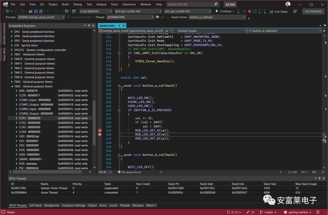
Task: Close the RTOS Threads panel
Action: pyautogui.click(x=324, y=178)
